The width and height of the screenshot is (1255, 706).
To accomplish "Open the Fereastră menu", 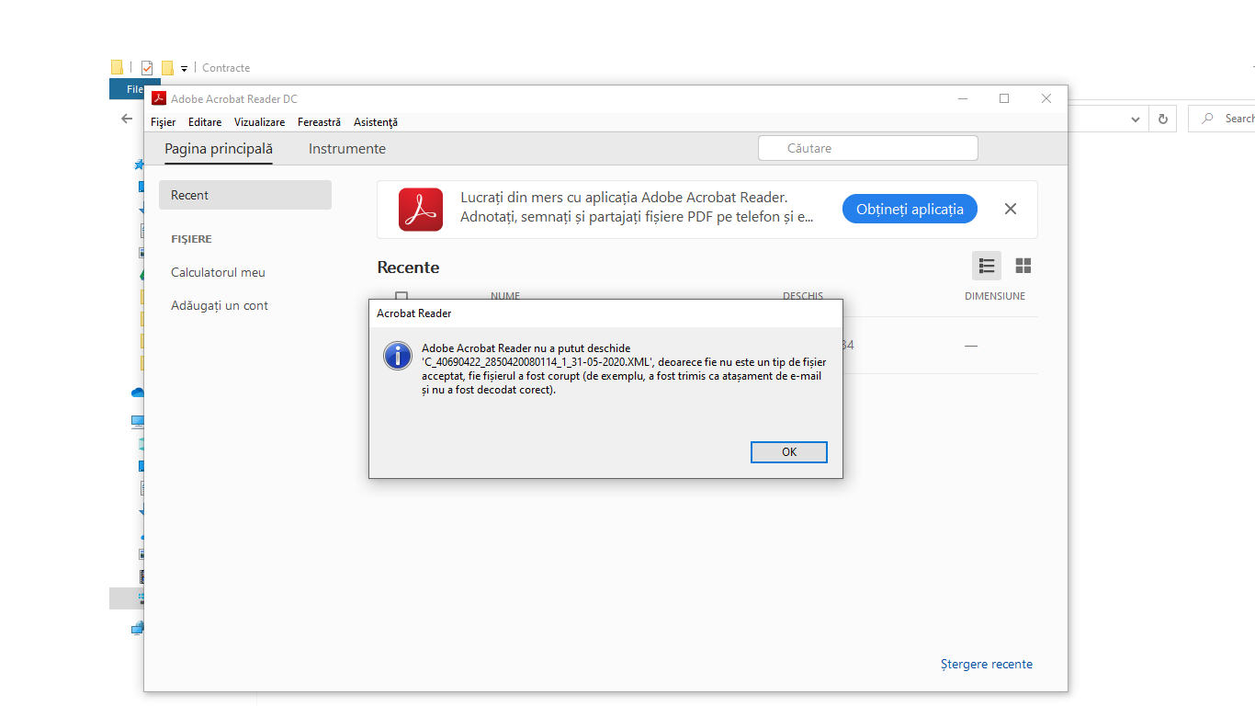I will pyautogui.click(x=319, y=122).
